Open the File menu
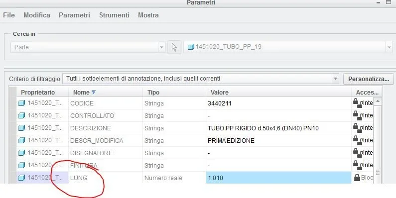Screen dimensions: 396x198 pos(9,15)
